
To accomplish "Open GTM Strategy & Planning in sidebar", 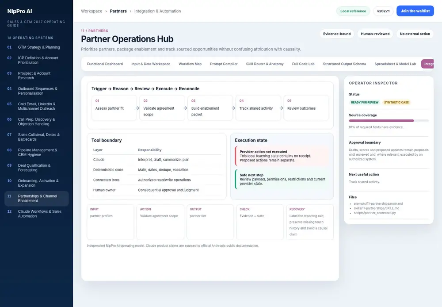I will [x=37, y=47].
